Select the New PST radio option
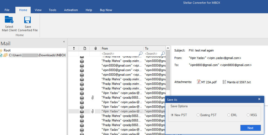This screenshot has width=268, height=135. pyautogui.click(x=179, y=115)
